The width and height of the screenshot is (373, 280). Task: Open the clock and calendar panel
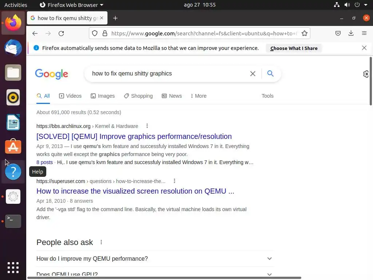point(200,5)
